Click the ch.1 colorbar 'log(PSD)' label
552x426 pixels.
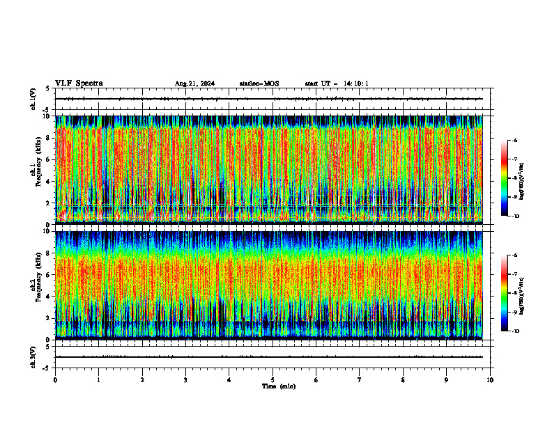click(x=521, y=182)
